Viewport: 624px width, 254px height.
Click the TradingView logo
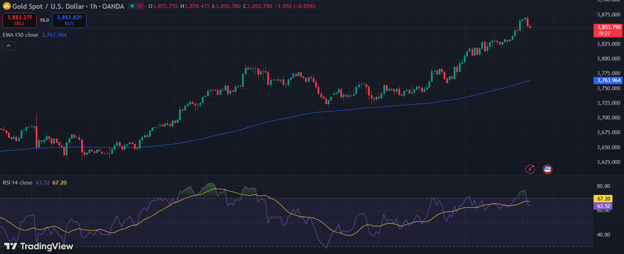[x=38, y=246]
